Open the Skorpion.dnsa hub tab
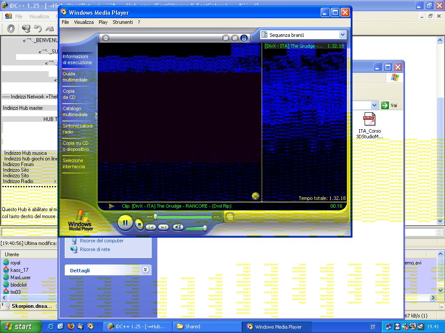This screenshot has width=445, height=333. (29, 306)
